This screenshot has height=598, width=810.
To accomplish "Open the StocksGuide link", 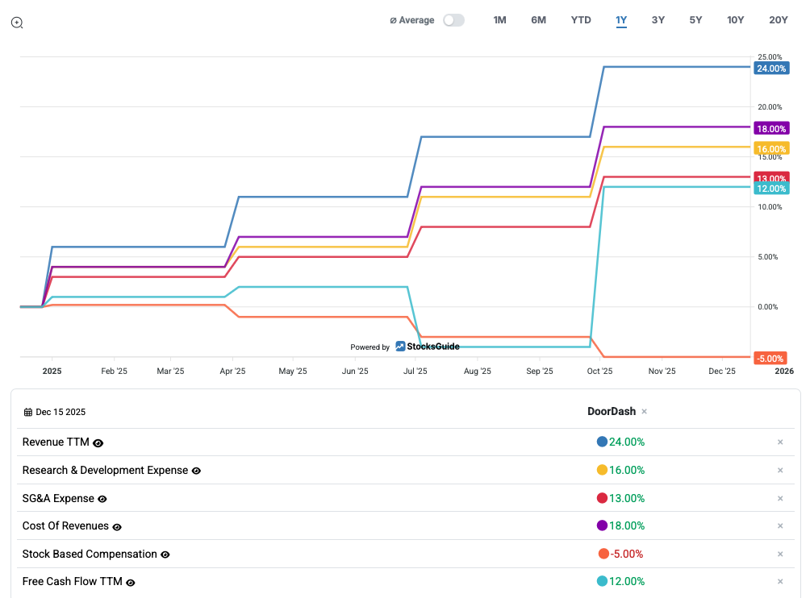I will (x=427, y=347).
